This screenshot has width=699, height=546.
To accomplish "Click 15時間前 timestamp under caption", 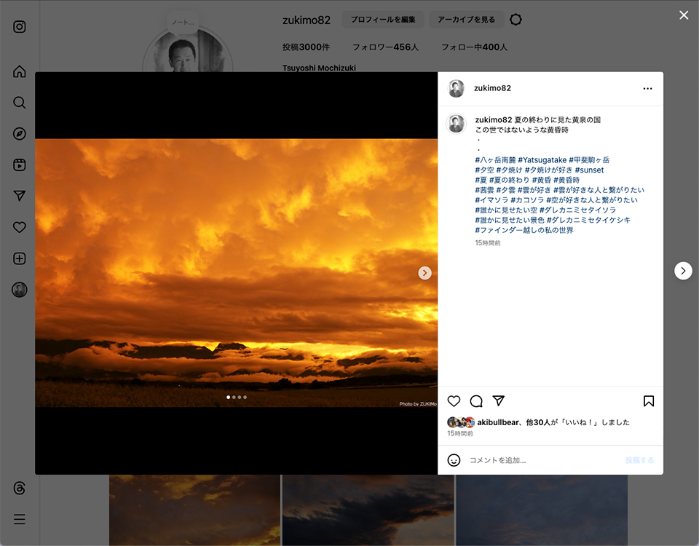I will [x=488, y=243].
